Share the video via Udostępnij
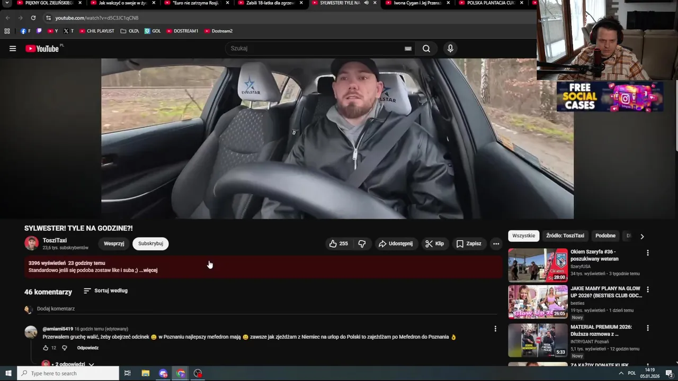Viewport: 678px width, 381px height. (x=396, y=244)
